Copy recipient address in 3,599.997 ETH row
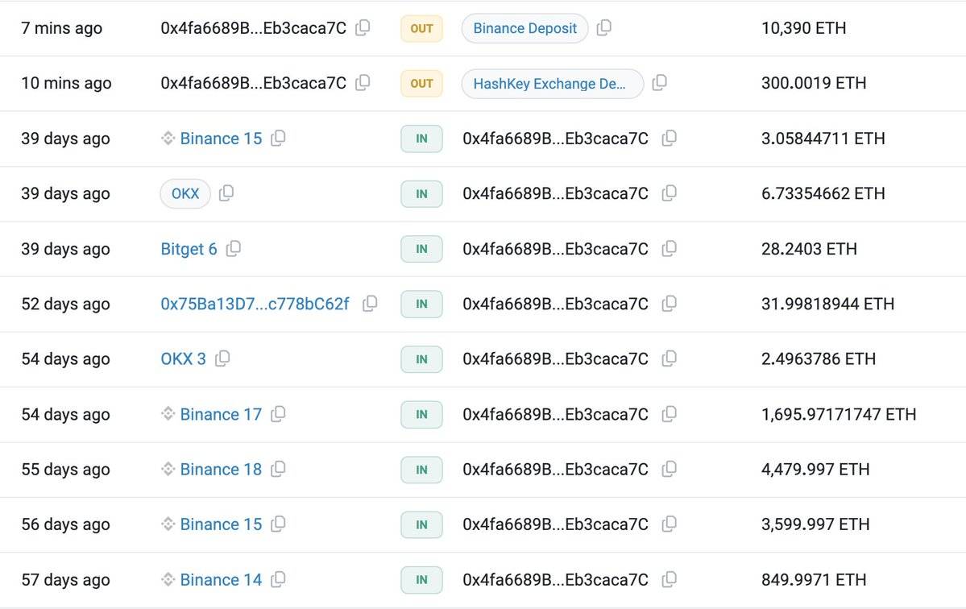Viewport: 966px width, 609px height. point(669,524)
